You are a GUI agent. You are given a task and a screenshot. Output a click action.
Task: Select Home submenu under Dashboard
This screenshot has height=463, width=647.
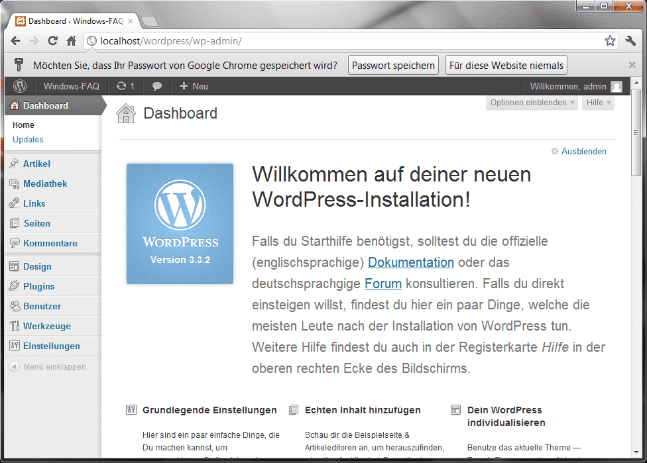23,125
